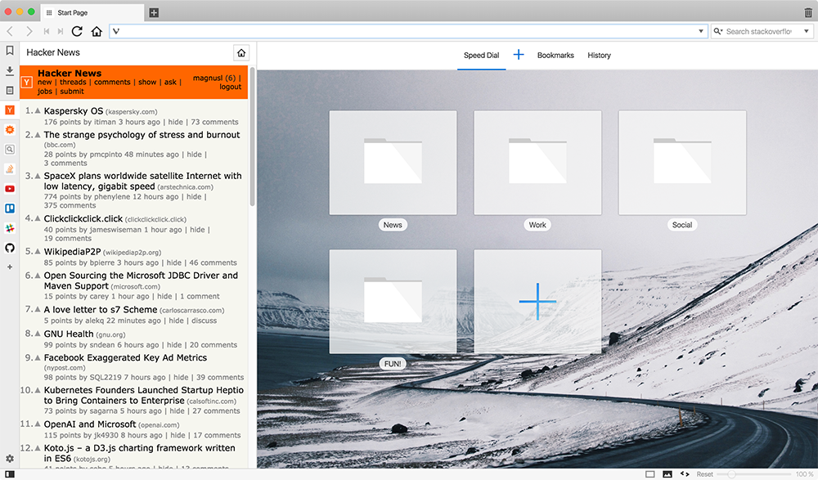Viewport: 818px width, 480px height.
Task: Upvote the Kaspersky OS story
Action: pyautogui.click(x=38, y=110)
